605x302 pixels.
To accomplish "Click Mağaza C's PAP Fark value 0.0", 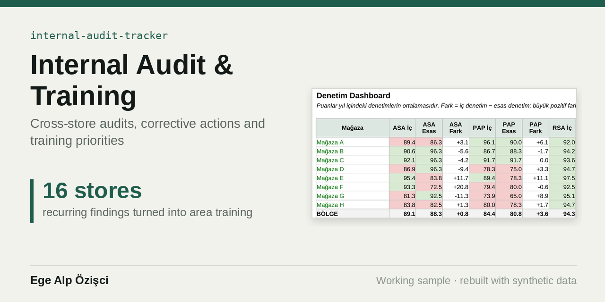I will pyautogui.click(x=536, y=160).
